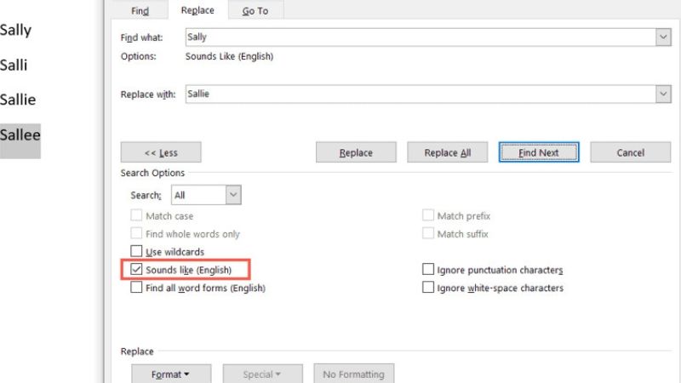Toggle the Match prefix checkbox
Screen dimensions: 681x383
pyautogui.click(x=428, y=215)
